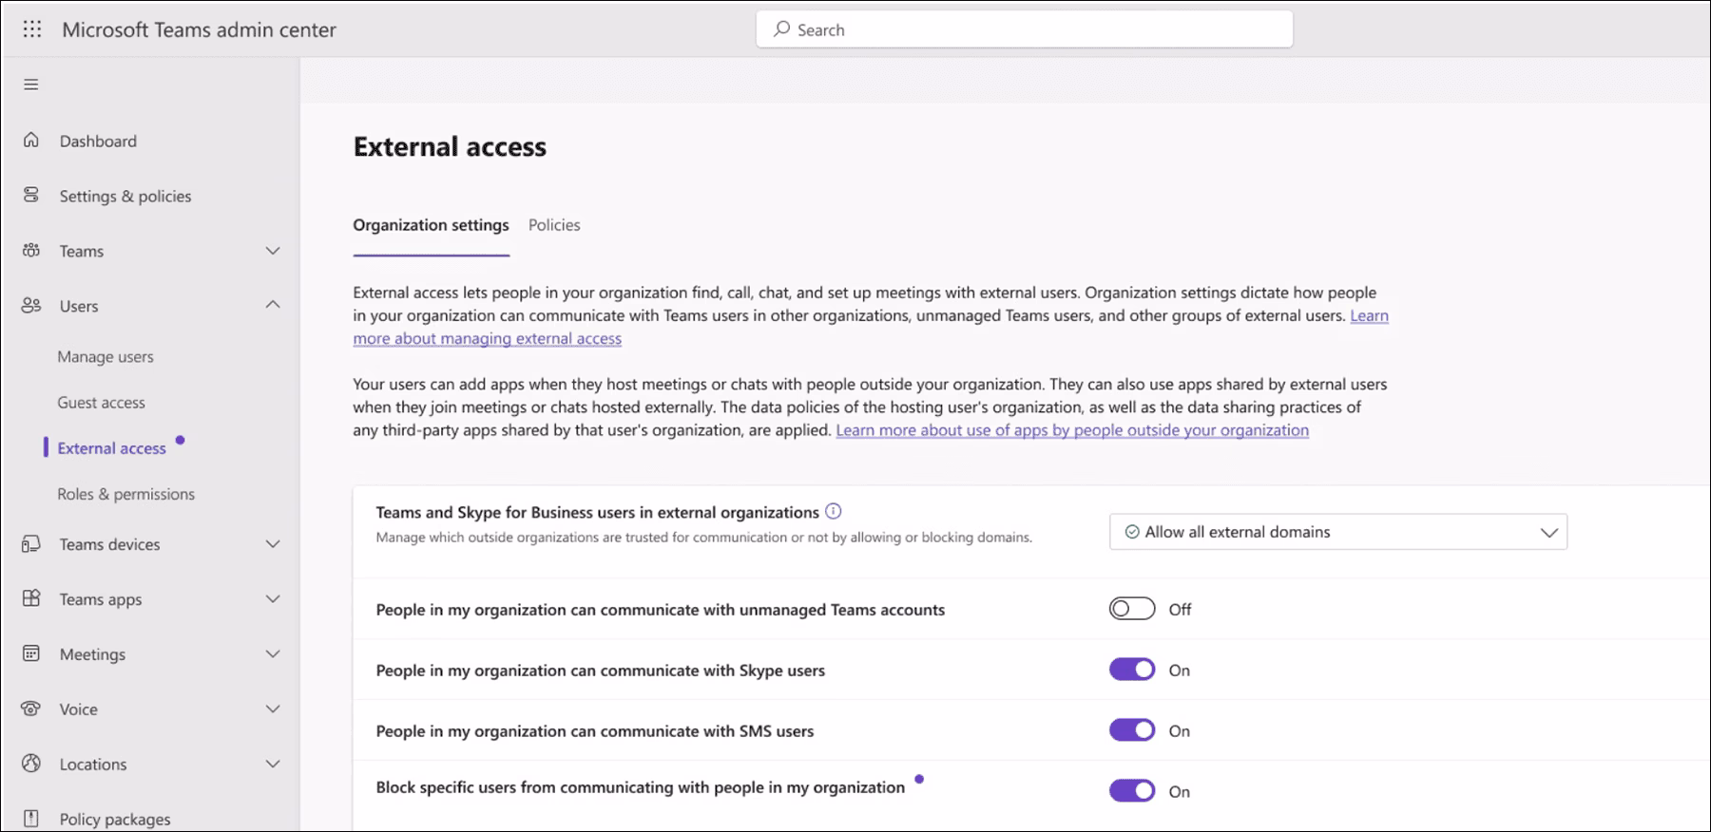
Task: Collapse the navigation hamburger menu
Action: 31,85
